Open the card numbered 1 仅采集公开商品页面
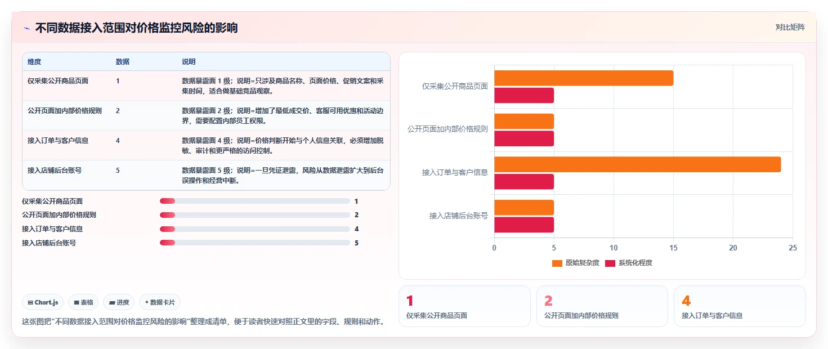 point(464,306)
